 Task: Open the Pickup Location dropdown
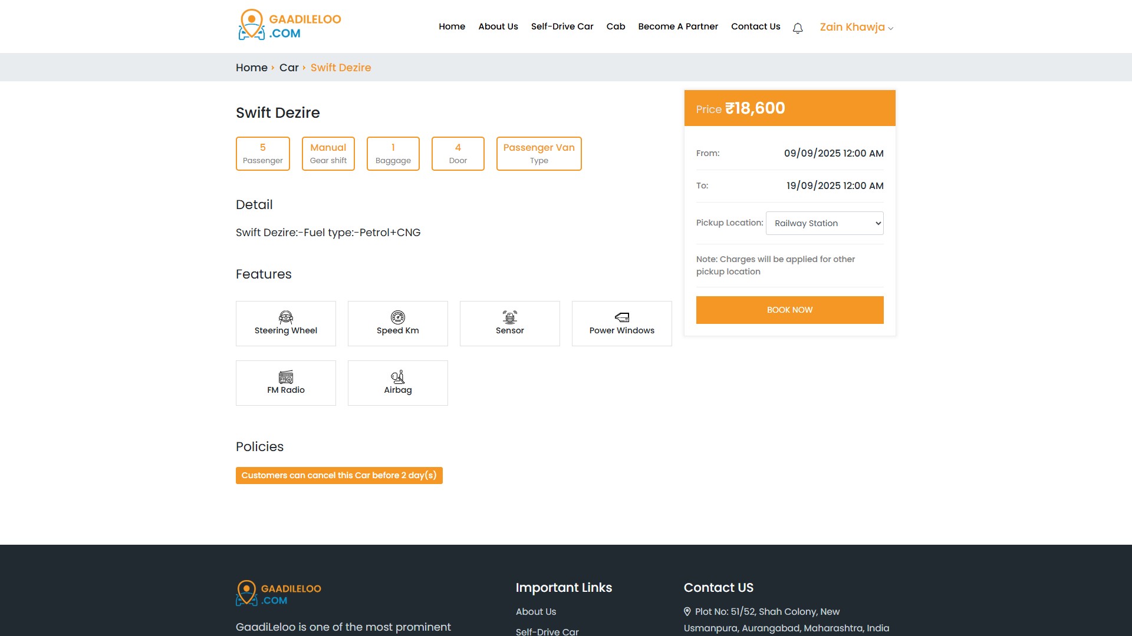[824, 223]
